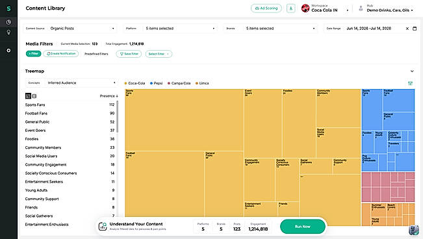The image size is (423, 239).
Task: Open the Concepts Inferred Audience dropdown
Action: pyautogui.click(x=71, y=83)
